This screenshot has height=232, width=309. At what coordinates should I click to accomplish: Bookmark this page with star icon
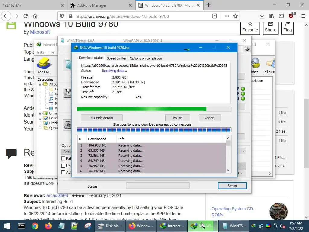click(x=235, y=16)
